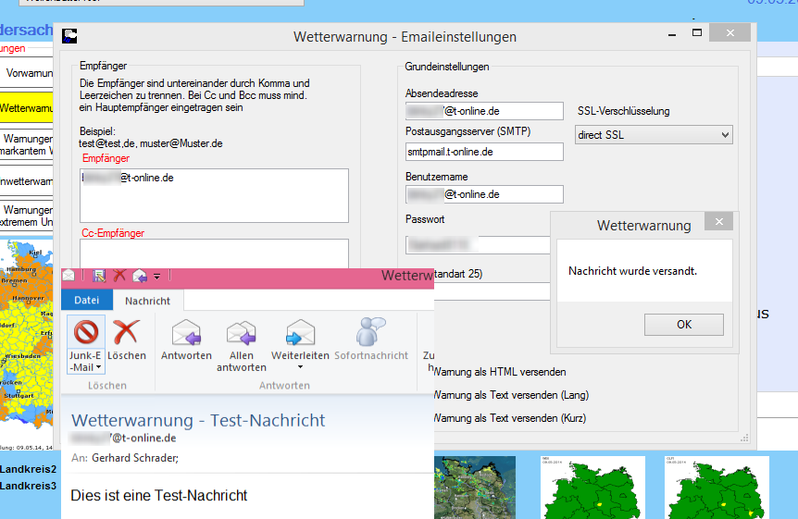Select Warnung als HTML versenden option

click(498, 373)
